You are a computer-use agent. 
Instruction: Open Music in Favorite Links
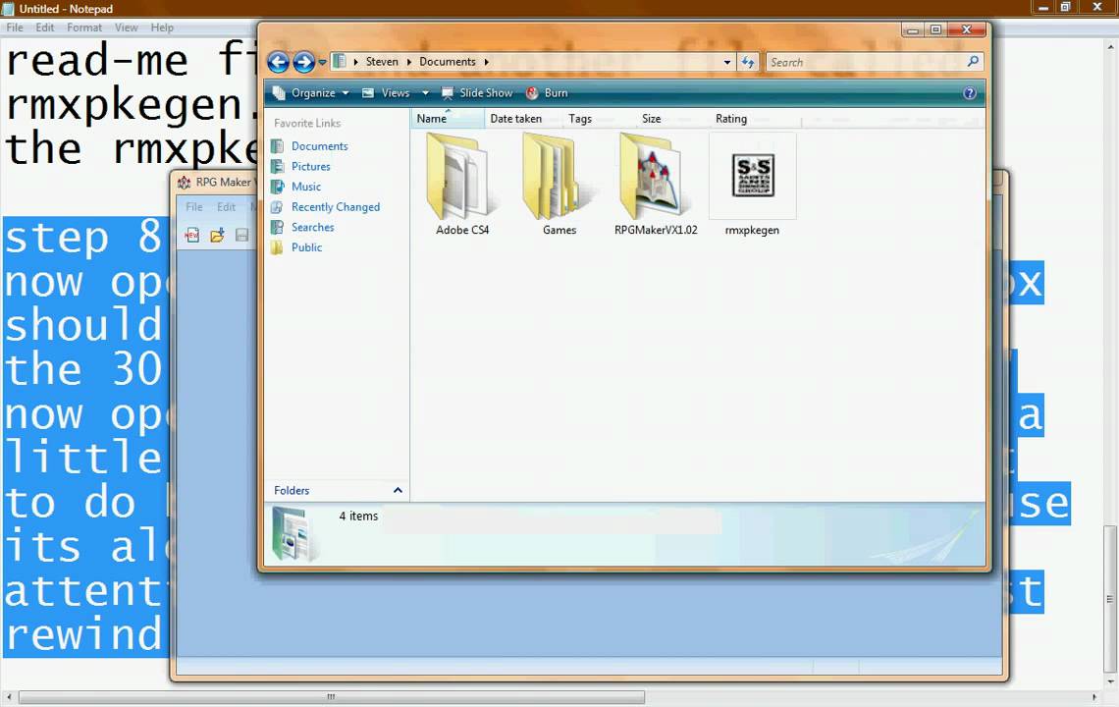click(x=306, y=187)
